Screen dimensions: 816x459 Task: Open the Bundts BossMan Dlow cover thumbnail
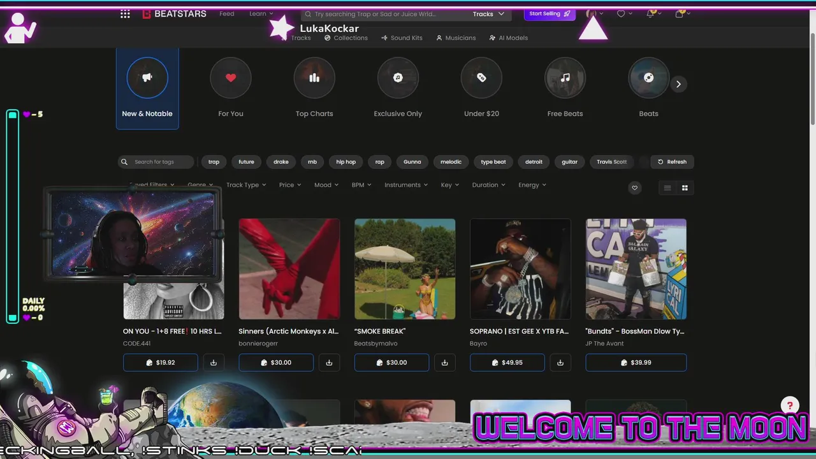pyautogui.click(x=636, y=269)
